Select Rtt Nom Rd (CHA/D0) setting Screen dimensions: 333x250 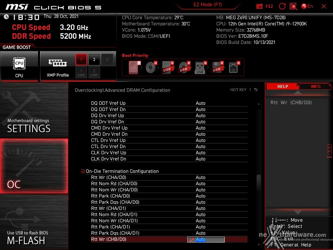[x=169, y=184]
